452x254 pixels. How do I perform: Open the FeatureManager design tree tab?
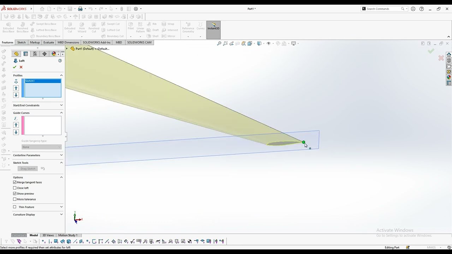(16, 54)
